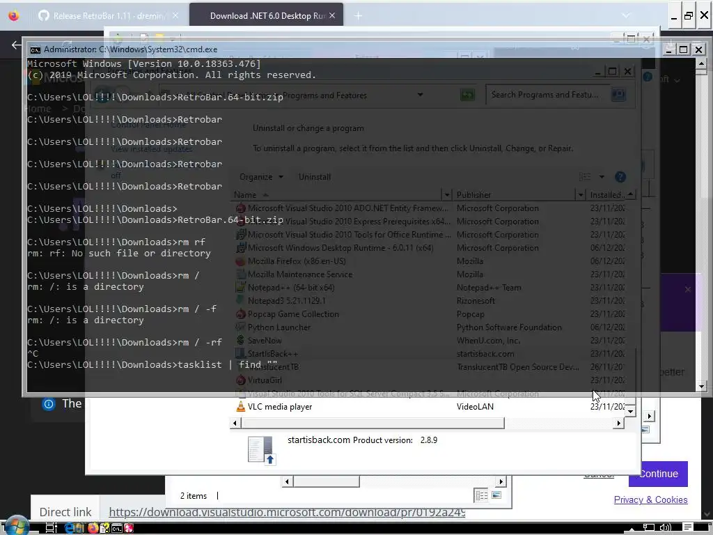
Task: Open the Privacy & Cookies link
Action: coord(651,499)
